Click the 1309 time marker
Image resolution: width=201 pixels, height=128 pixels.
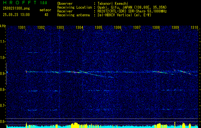click(175, 27)
